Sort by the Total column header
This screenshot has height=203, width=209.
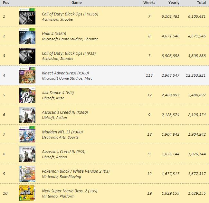pyautogui.click(x=201, y=3)
